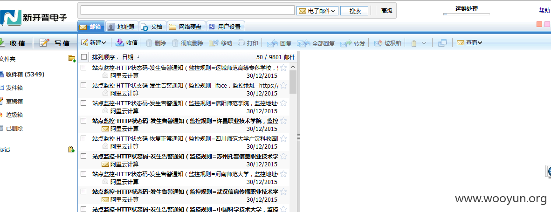Star the 运城师范高等专科学校 alert email
This screenshot has height=212, width=551.
pyautogui.click(x=283, y=68)
